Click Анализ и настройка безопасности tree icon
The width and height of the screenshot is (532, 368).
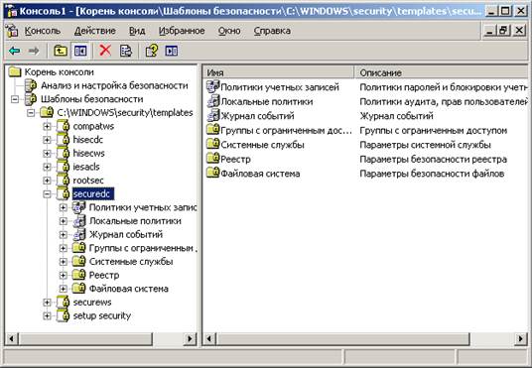pyautogui.click(x=31, y=85)
